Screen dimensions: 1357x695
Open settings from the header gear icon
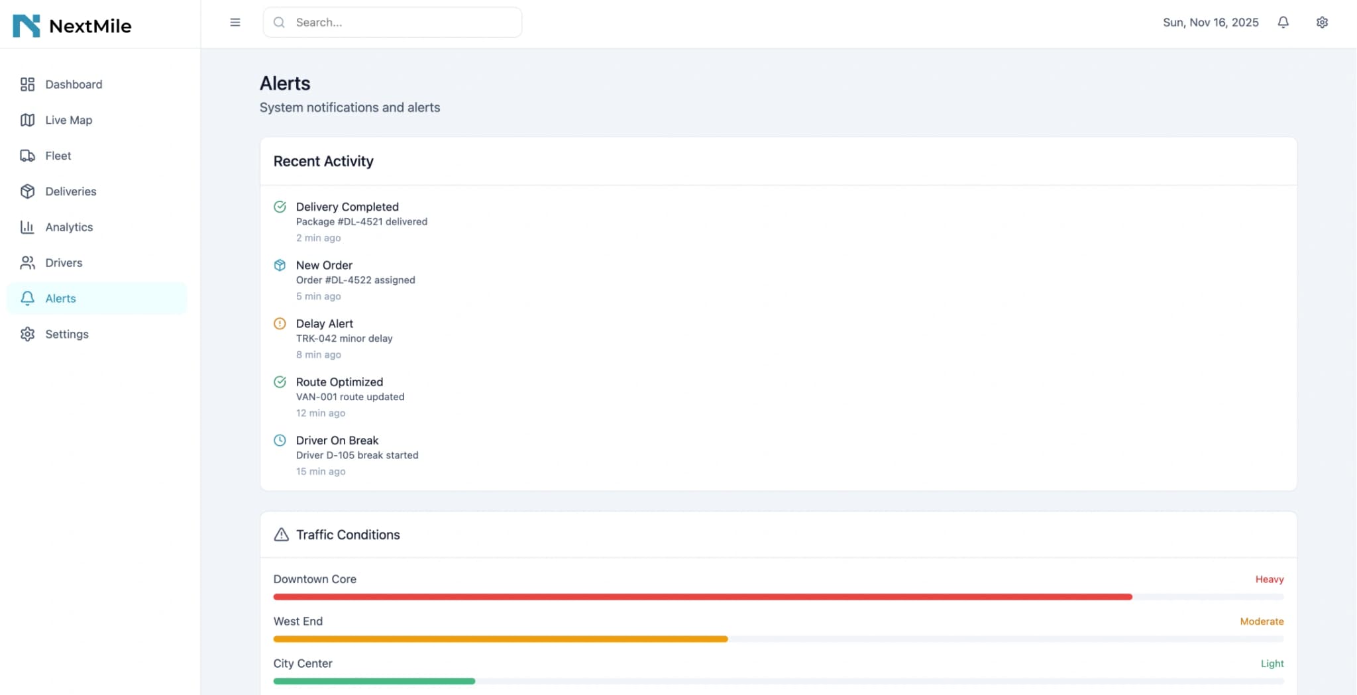[x=1322, y=23]
